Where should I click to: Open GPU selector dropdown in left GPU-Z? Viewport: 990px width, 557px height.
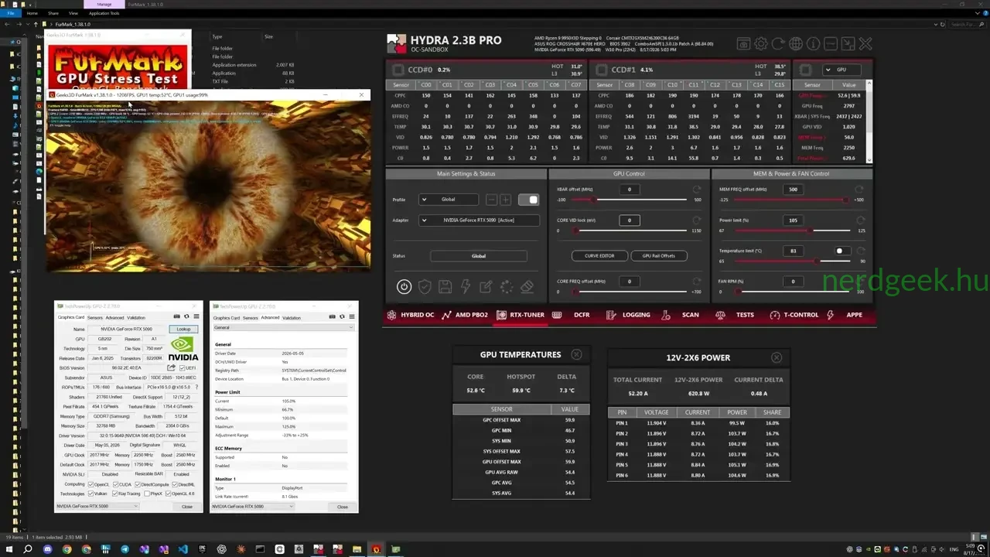[x=97, y=506]
